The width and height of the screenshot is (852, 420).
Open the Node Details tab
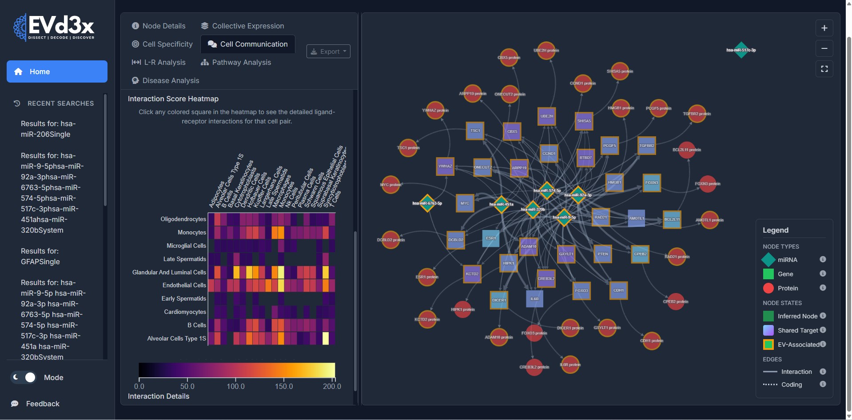[x=159, y=26]
